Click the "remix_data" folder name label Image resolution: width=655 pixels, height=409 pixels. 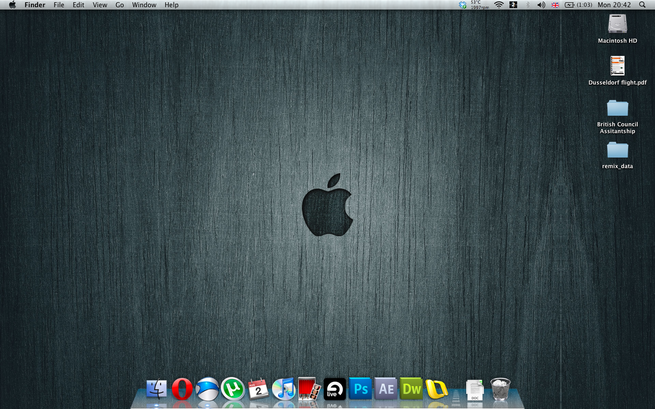tap(618, 166)
